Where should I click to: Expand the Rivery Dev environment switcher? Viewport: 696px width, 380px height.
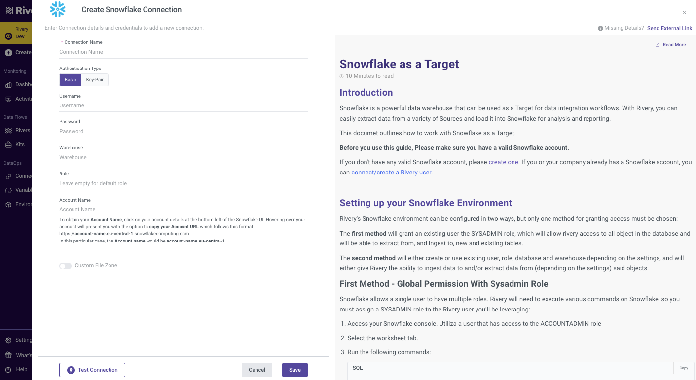click(x=16, y=33)
